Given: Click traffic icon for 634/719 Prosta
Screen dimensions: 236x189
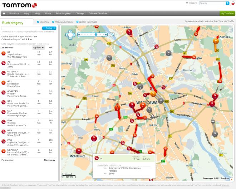Looking at the screenshot, I should point(4,92).
